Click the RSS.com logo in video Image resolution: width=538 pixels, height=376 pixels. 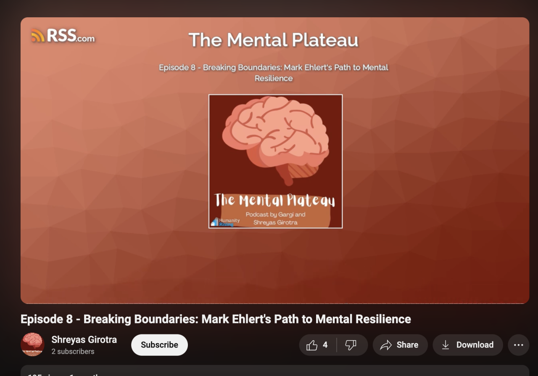[x=63, y=36]
